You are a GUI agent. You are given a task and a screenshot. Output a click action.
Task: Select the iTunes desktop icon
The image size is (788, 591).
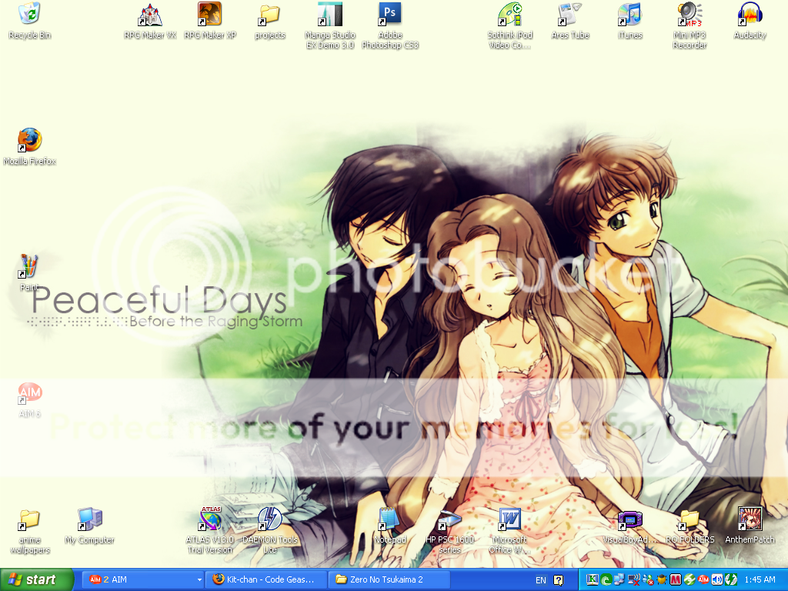629,15
